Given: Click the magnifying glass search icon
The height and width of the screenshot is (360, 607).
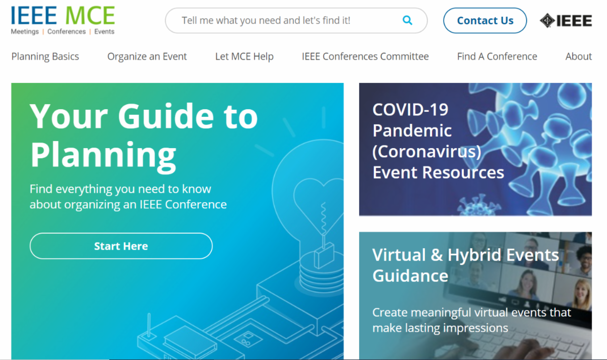Looking at the screenshot, I should tap(407, 21).
